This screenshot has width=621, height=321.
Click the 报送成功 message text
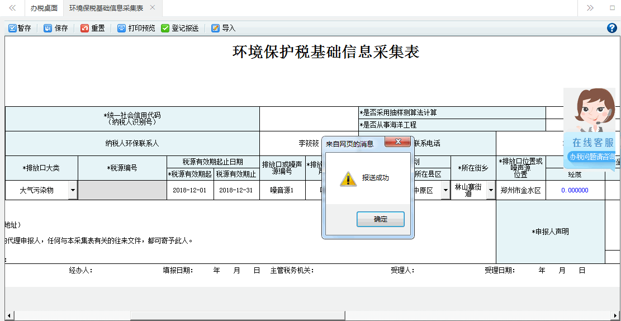375,178
